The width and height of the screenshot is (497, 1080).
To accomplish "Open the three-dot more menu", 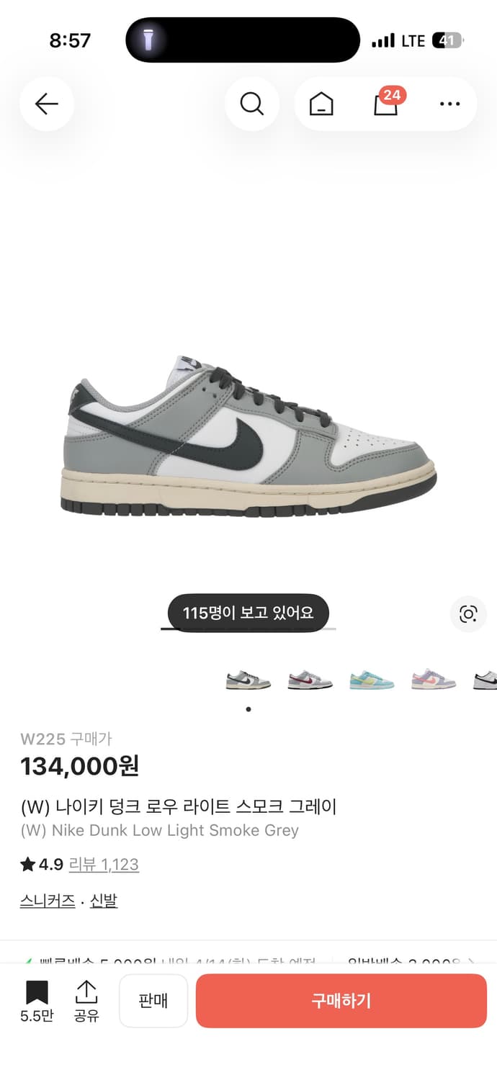I will [x=449, y=104].
